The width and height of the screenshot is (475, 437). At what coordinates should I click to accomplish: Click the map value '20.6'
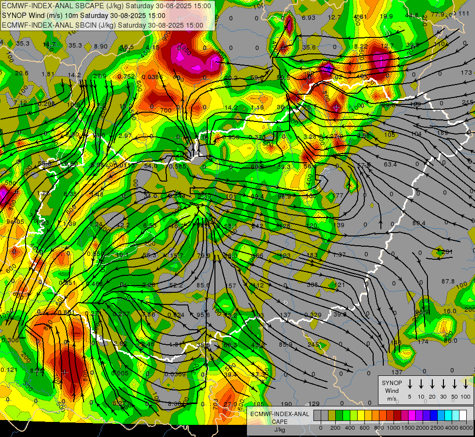(21, 73)
